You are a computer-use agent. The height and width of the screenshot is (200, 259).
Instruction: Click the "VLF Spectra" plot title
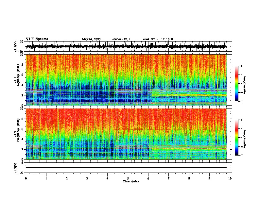37,39
